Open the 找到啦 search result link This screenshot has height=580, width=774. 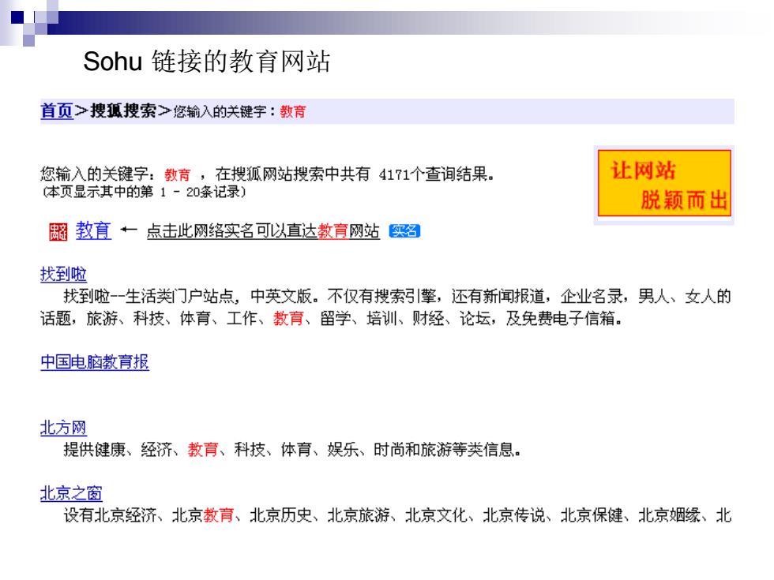[x=63, y=274]
